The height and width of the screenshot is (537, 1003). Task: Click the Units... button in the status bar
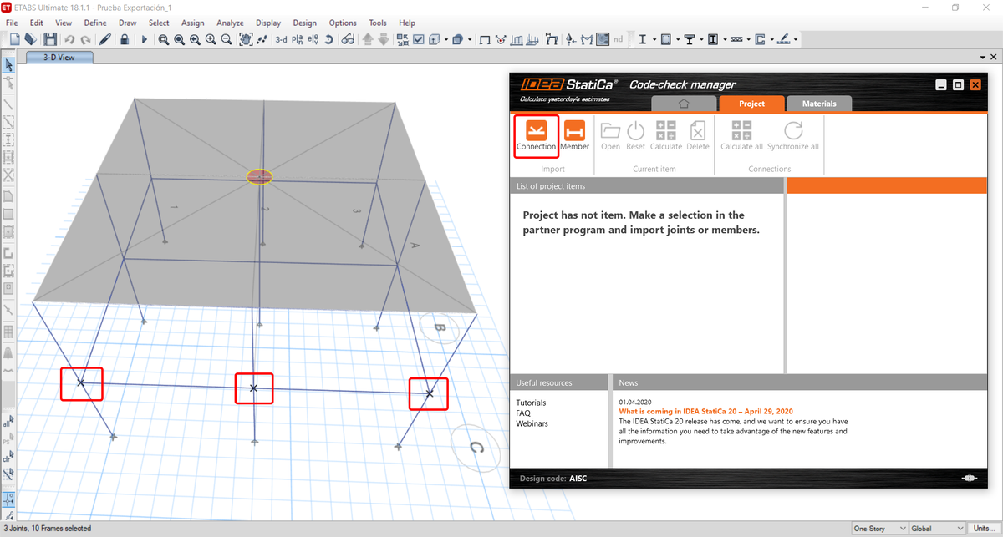click(x=983, y=528)
